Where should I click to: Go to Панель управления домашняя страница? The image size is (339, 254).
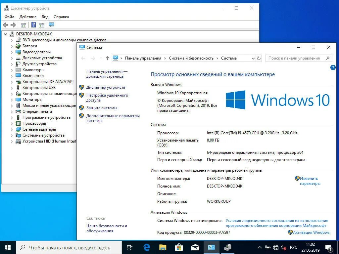[x=107, y=74]
